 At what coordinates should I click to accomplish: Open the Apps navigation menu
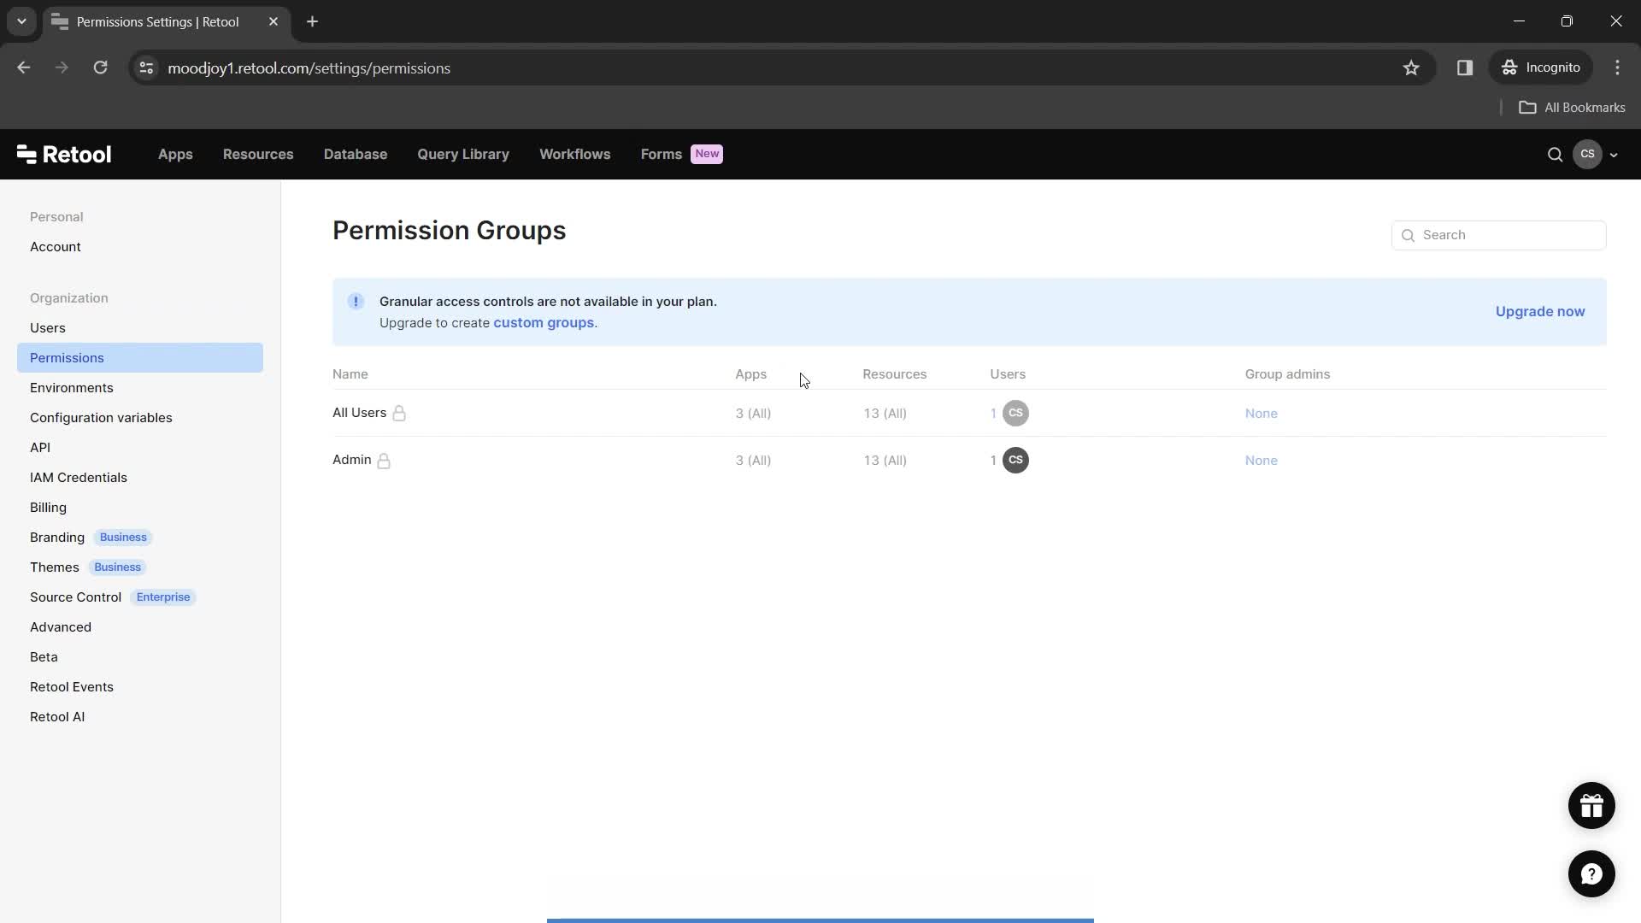point(174,155)
